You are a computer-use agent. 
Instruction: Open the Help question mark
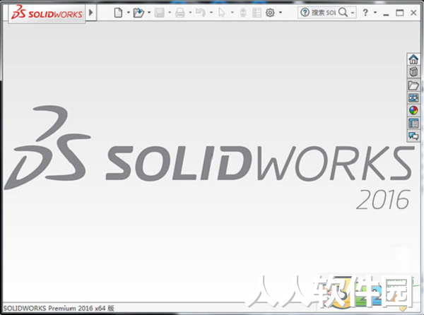(365, 13)
